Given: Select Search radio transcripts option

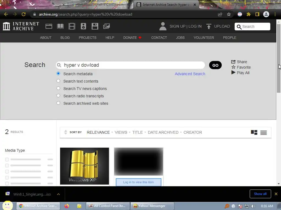Looking at the screenshot, I should 58,96.
